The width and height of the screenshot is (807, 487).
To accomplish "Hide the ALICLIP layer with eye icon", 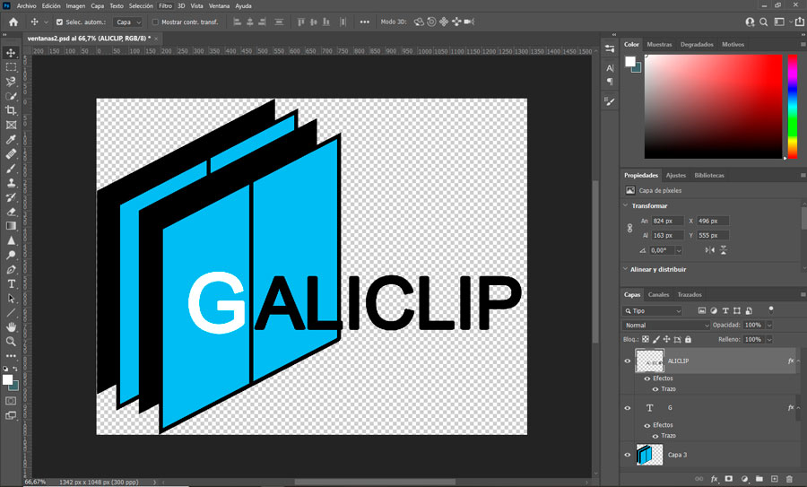I will click(x=628, y=361).
